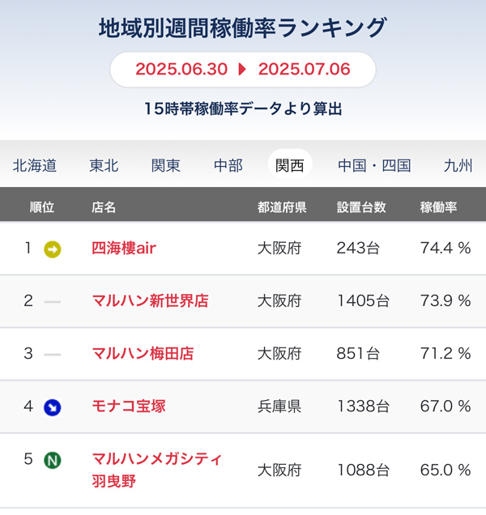Select the 中部 region tab
Viewport: 486px width, 515px height.
(228, 165)
